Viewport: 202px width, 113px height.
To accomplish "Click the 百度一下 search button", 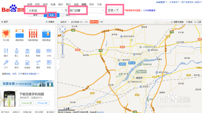I will (114, 10).
